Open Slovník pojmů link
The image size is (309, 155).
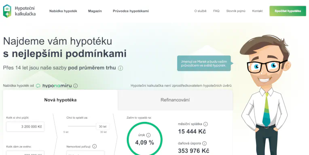[236, 11]
